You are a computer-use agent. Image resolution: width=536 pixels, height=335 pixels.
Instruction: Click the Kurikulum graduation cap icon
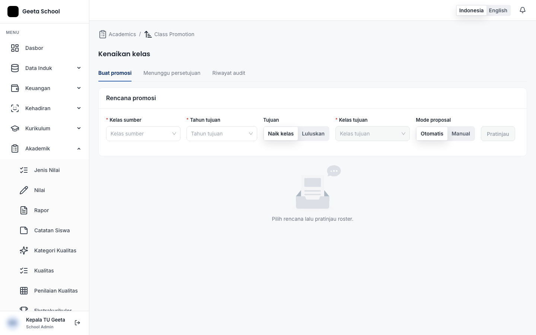(x=15, y=128)
